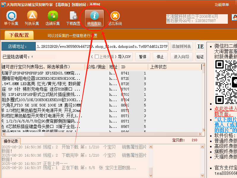Select the 操作记录 log tab

coord(11,141)
